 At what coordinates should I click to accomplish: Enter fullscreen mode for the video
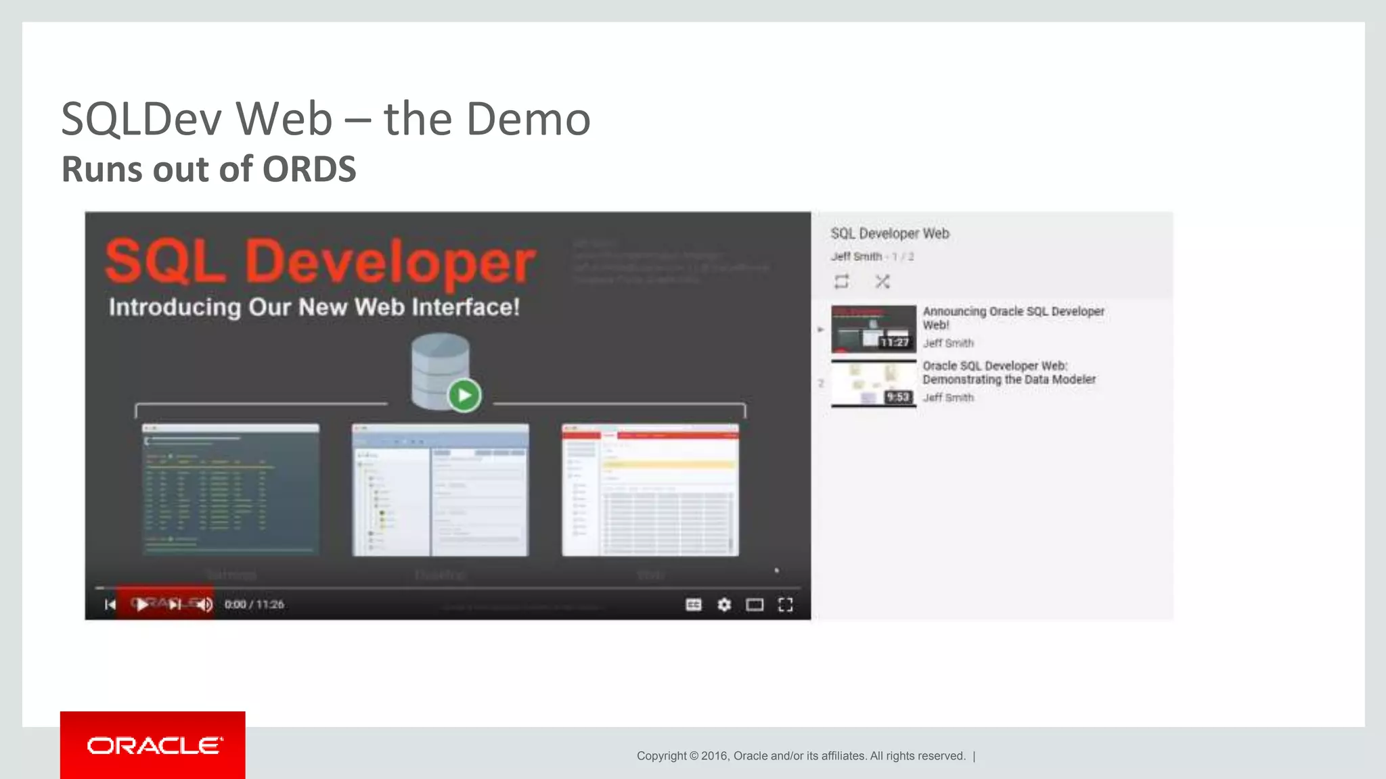pos(786,605)
